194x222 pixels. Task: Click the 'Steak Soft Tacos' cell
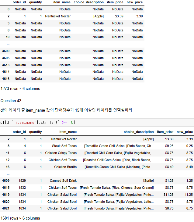(x=64, y=146)
